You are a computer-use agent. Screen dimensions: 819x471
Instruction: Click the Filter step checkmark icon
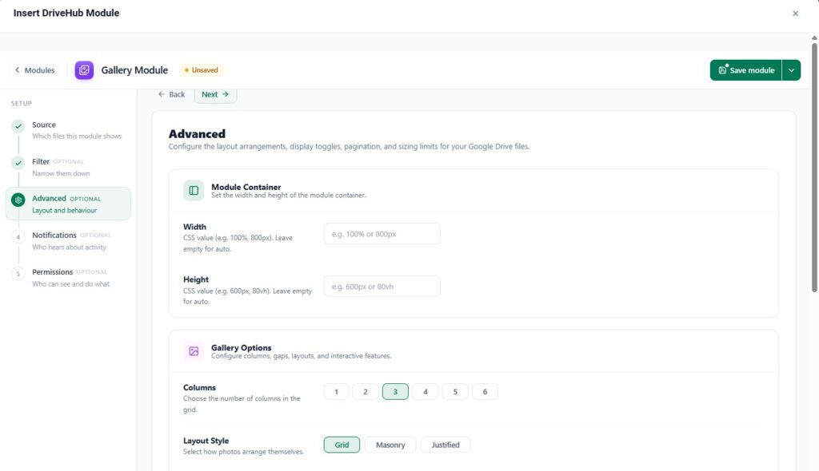(x=18, y=163)
